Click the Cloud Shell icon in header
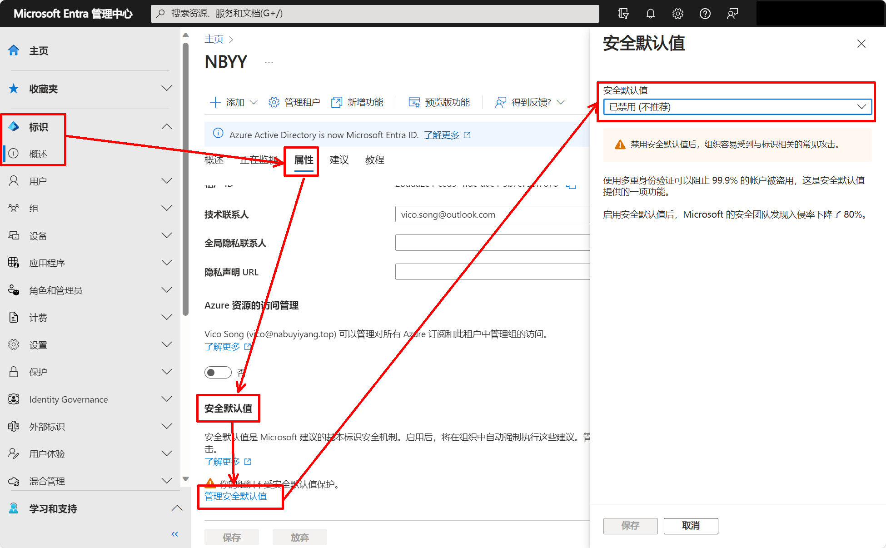Image resolution: width=886 pixels, height=548 pixels. click(623, 14)
